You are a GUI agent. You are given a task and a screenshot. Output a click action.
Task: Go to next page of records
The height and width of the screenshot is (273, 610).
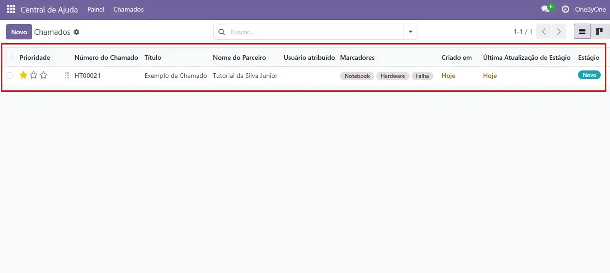559,32
